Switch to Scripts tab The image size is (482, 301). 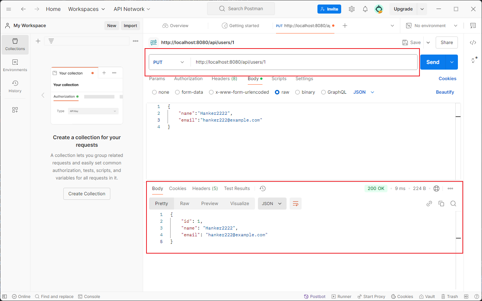coord(279,79)
